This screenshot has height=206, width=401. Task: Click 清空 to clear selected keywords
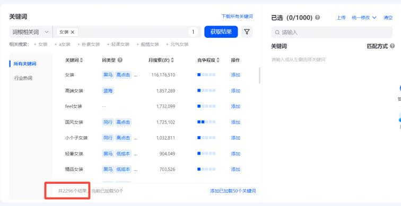click(388, 18)
